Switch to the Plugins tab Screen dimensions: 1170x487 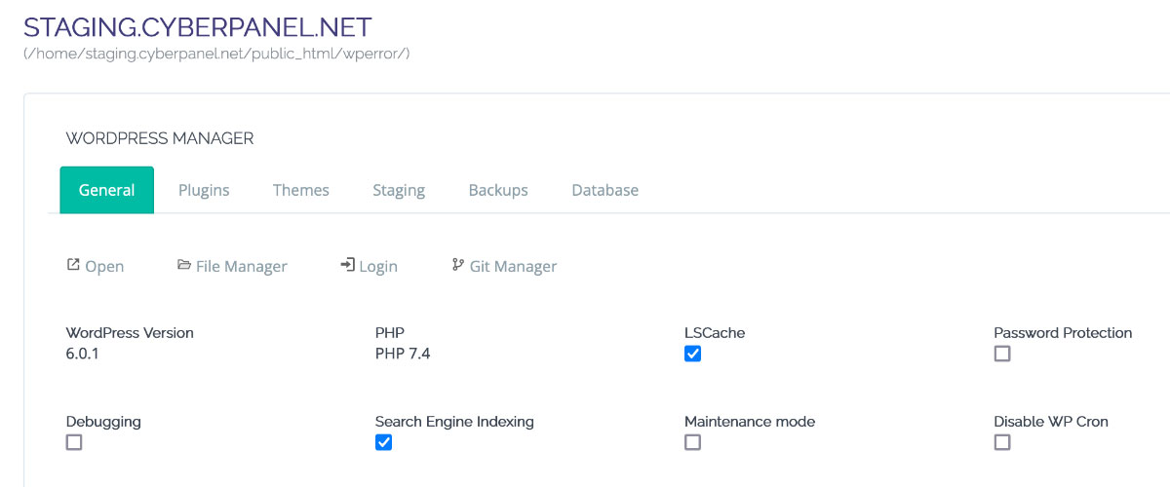coord(204,190)
